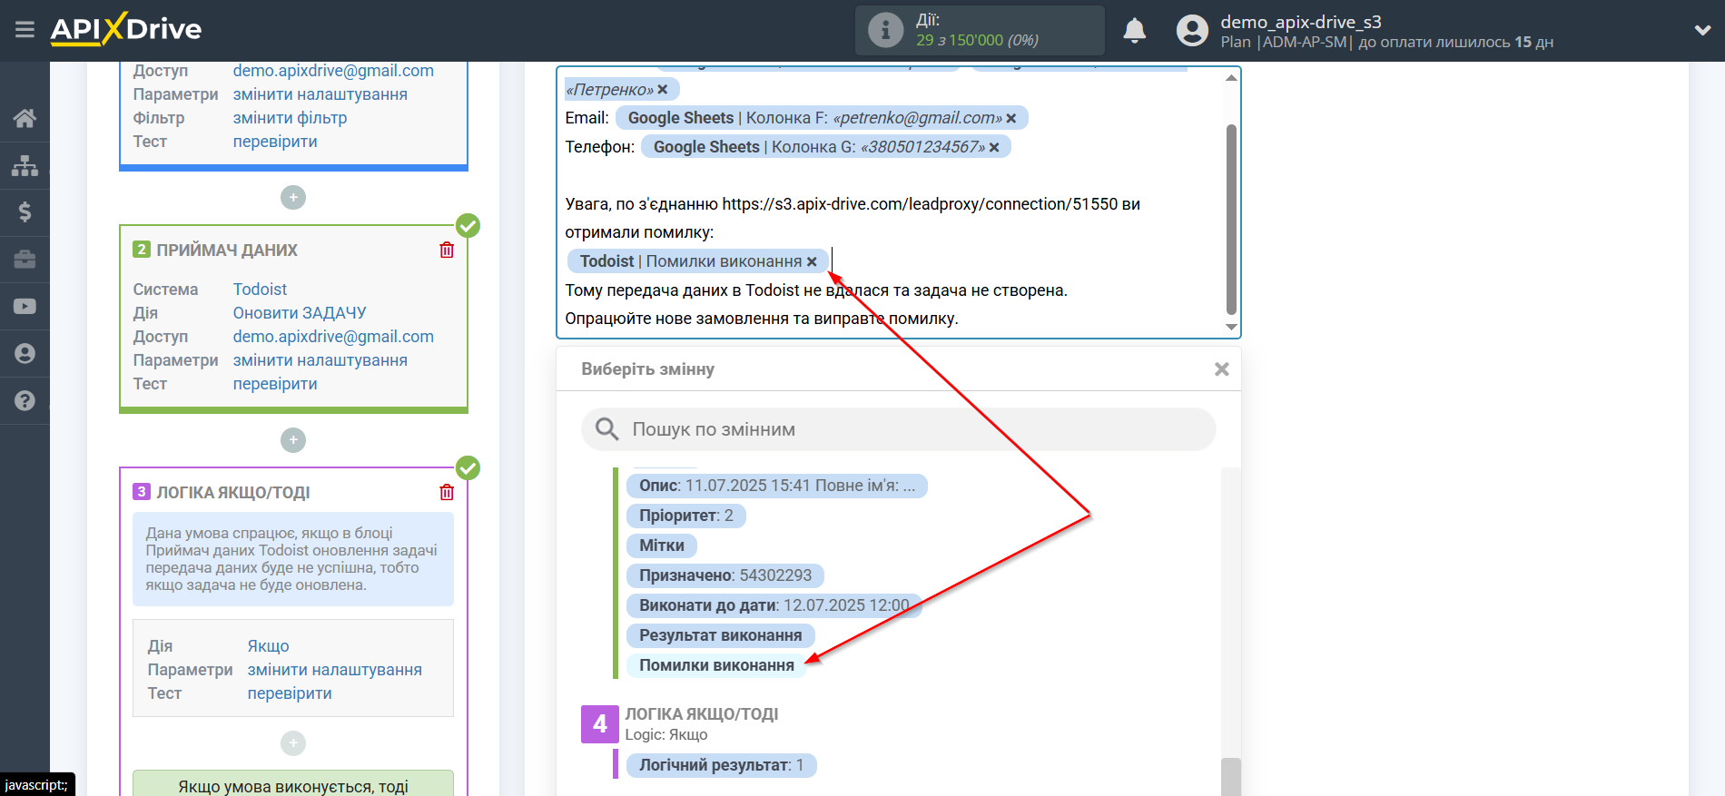Go to Home in the sidebar

25,118
